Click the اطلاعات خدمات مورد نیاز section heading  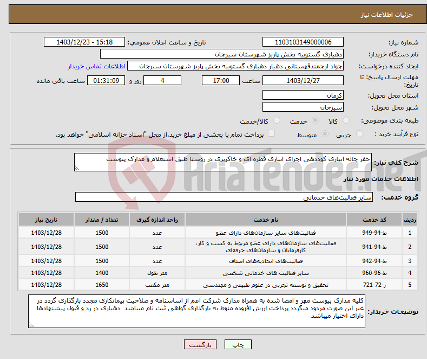(380, 179)
